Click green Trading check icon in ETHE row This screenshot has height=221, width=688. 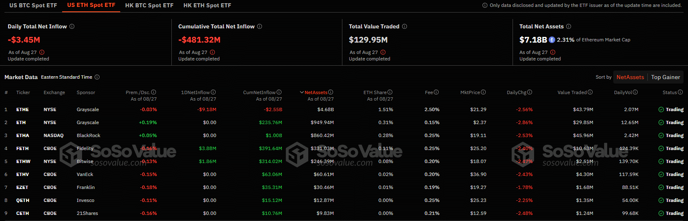(x=661, y=109)
